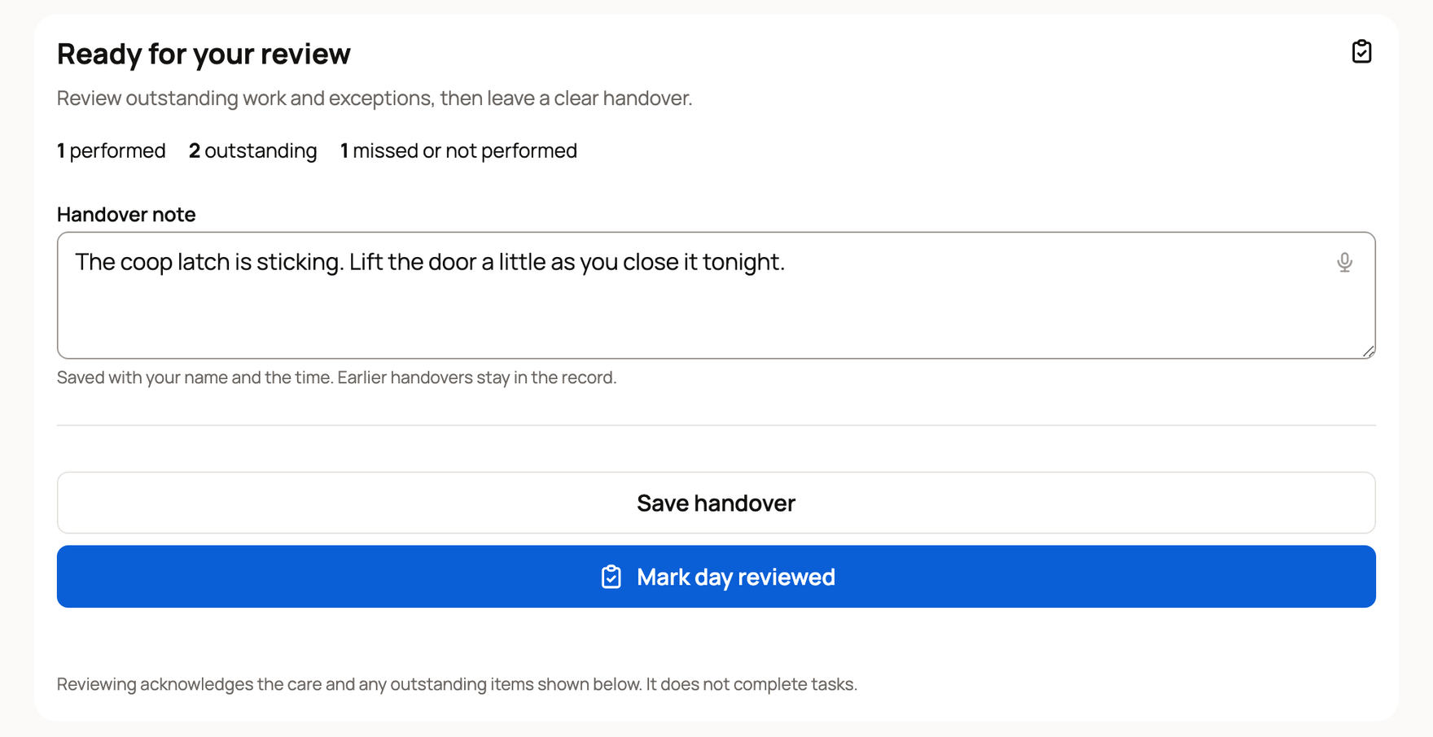This screenshot has height=737, width=1433.
Task: Grab the resize handle of the handover note
Action: (x=1369, y=351)
